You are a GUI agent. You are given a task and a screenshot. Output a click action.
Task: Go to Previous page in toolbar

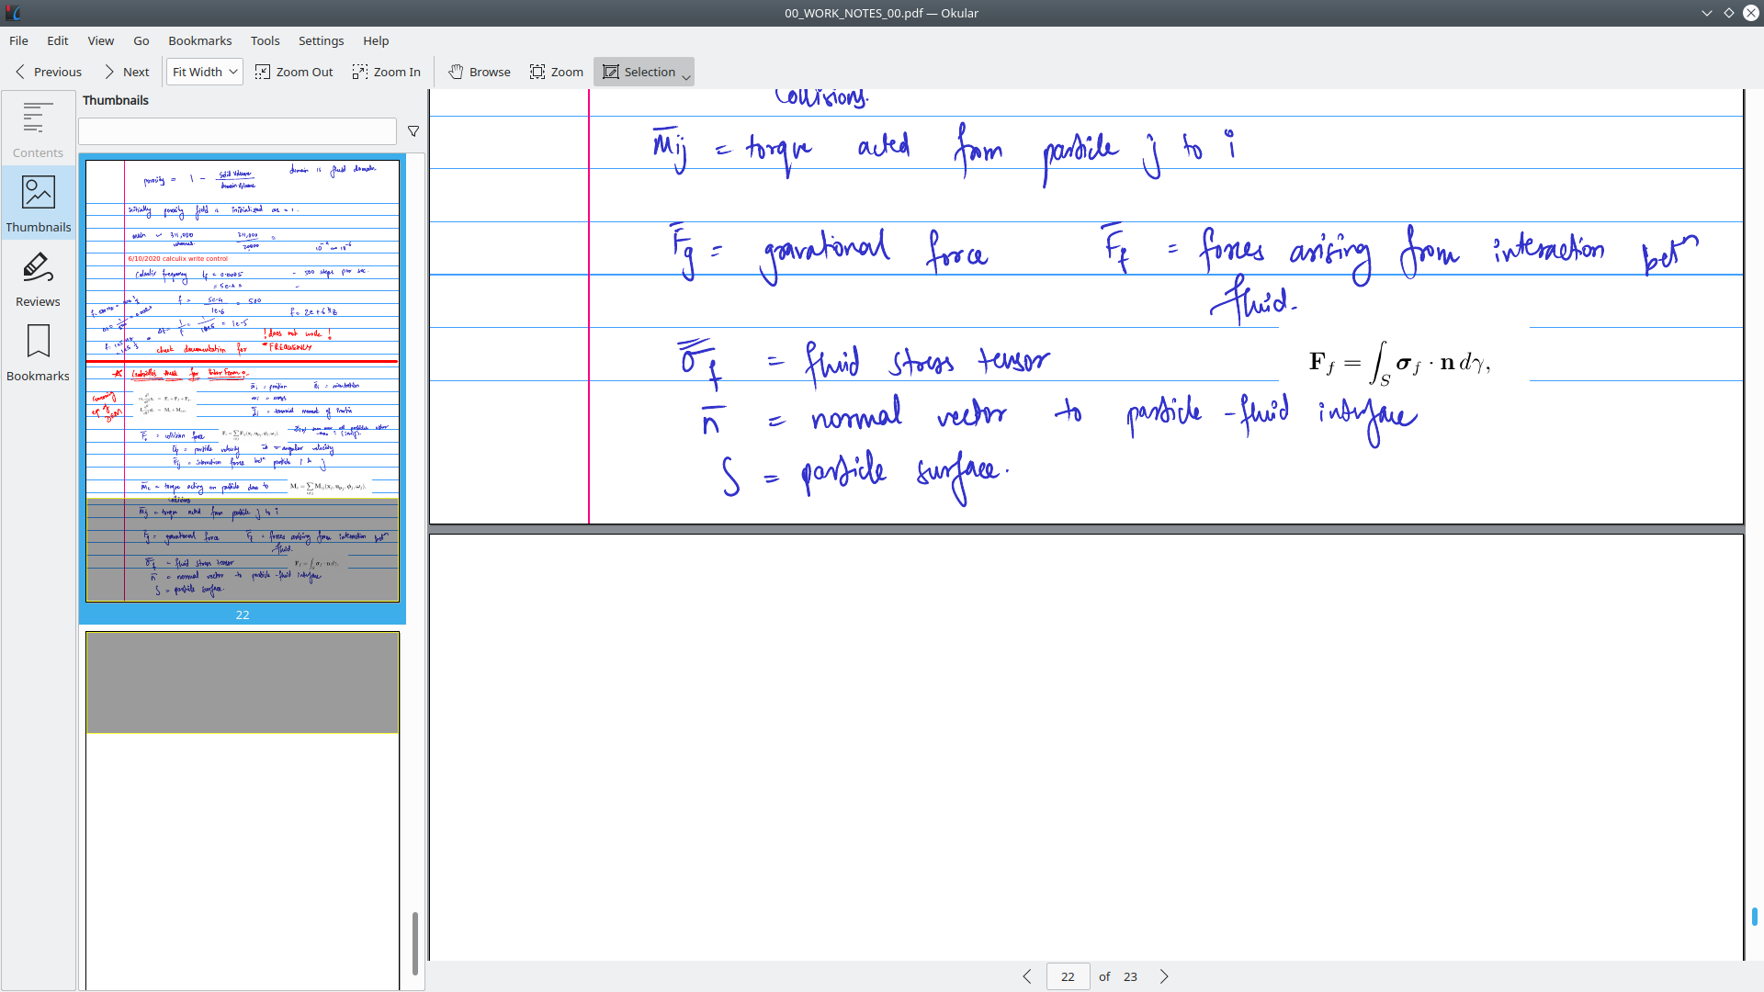(x=48, y=72)
